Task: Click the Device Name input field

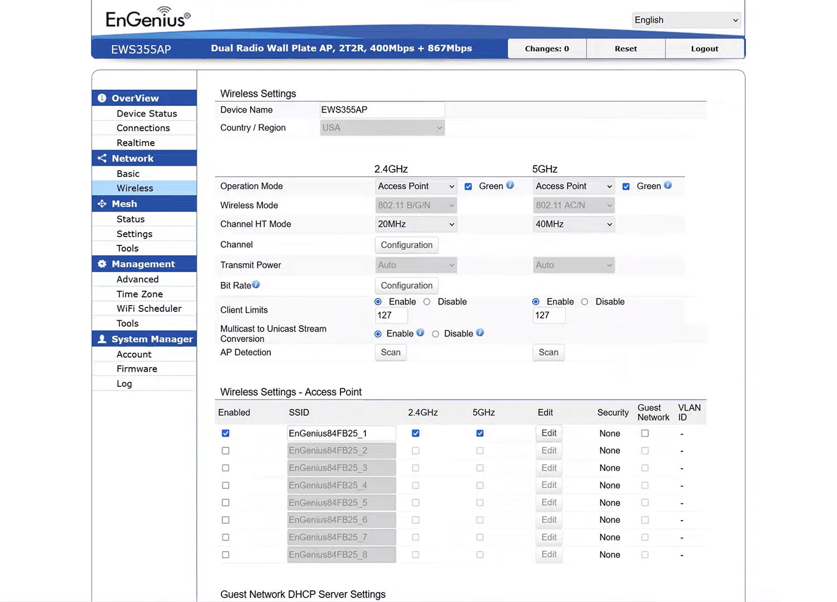Action: [382, 110]
